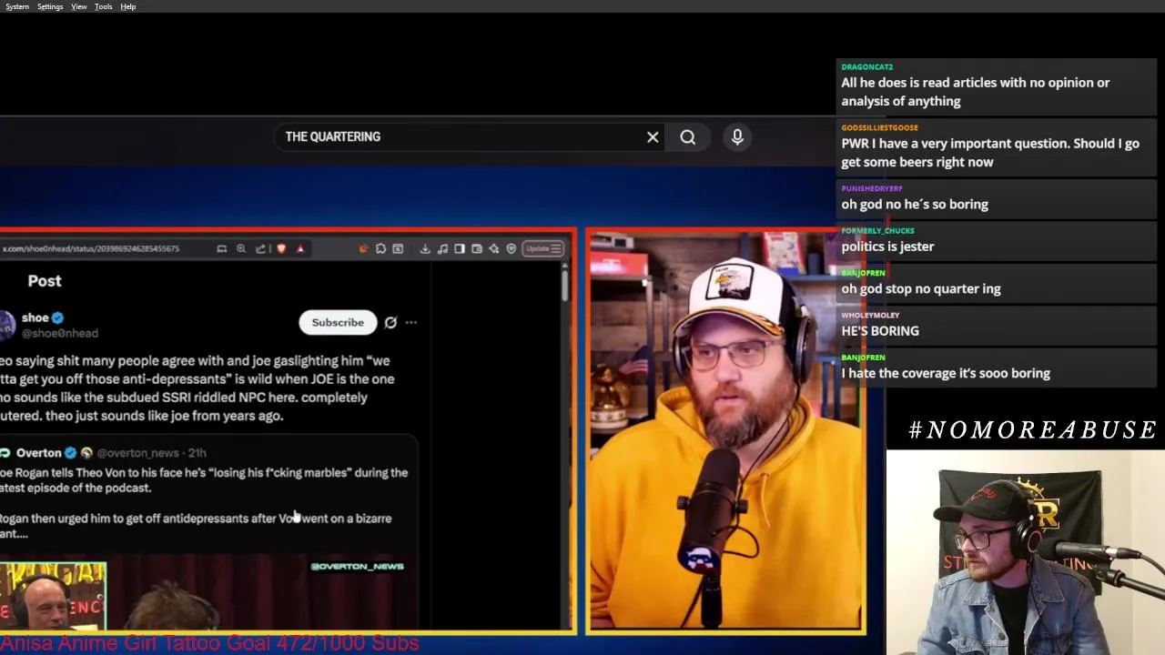
Task: Click the Anisa Anime Girl Tattoo Goal text
Action: [209, 643]
